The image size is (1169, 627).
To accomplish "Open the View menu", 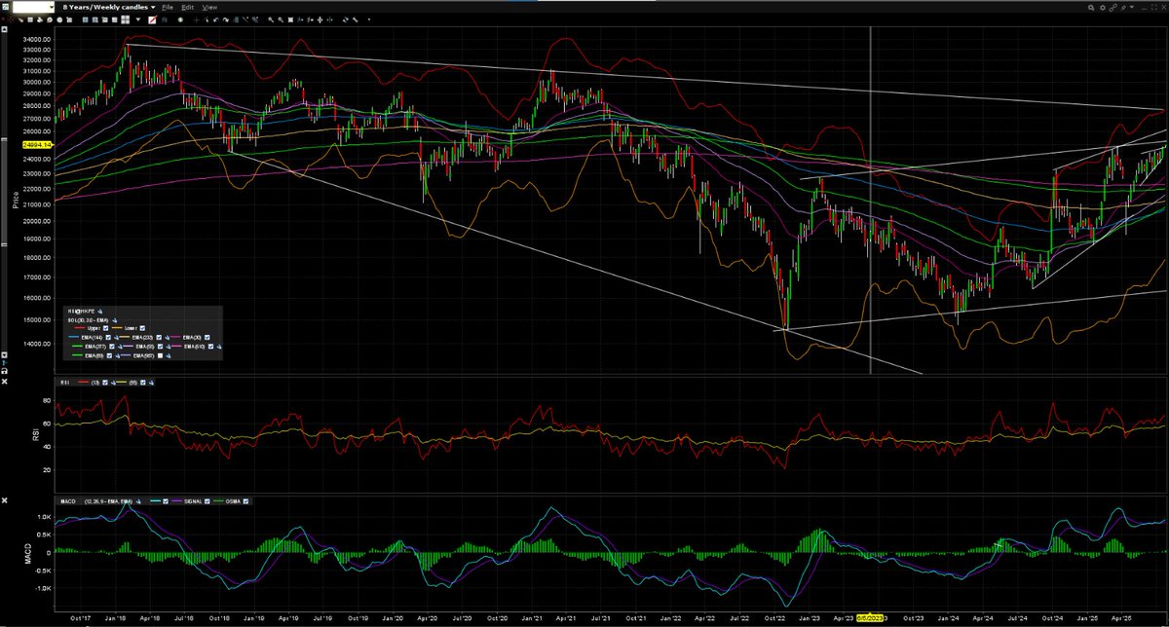I will tap(209, 7).
